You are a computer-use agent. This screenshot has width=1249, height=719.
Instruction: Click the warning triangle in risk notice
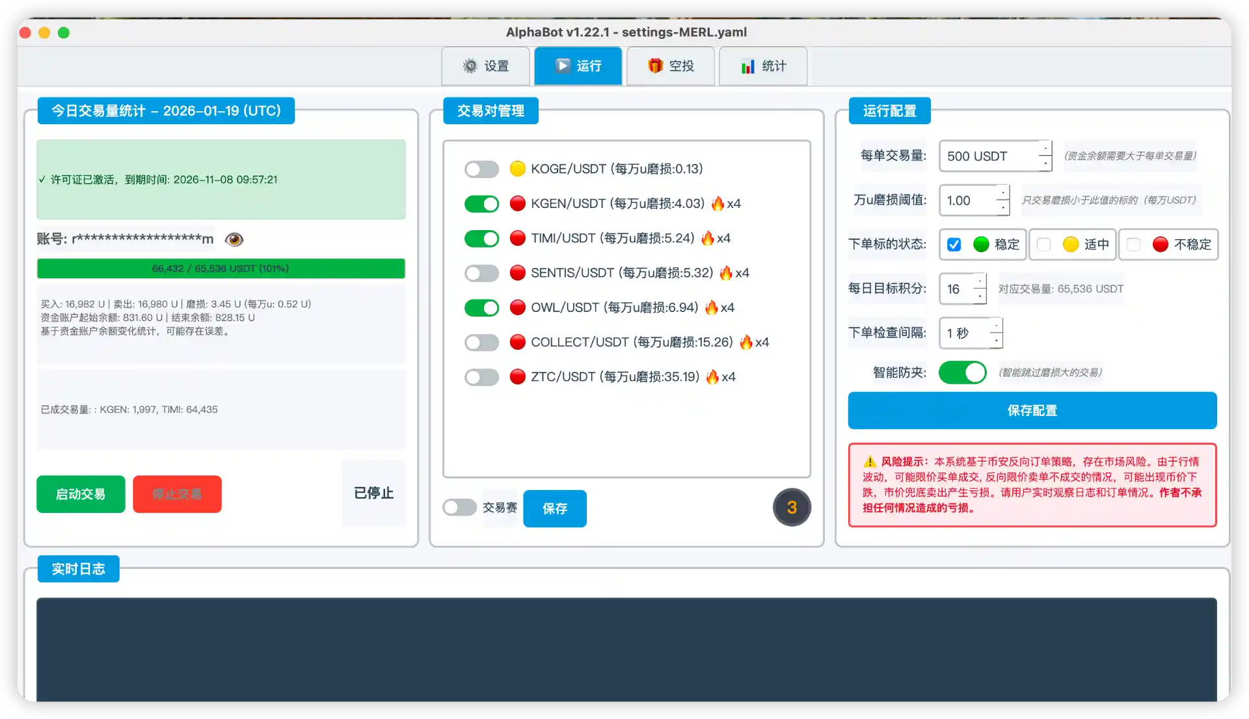tap(870, 462)
